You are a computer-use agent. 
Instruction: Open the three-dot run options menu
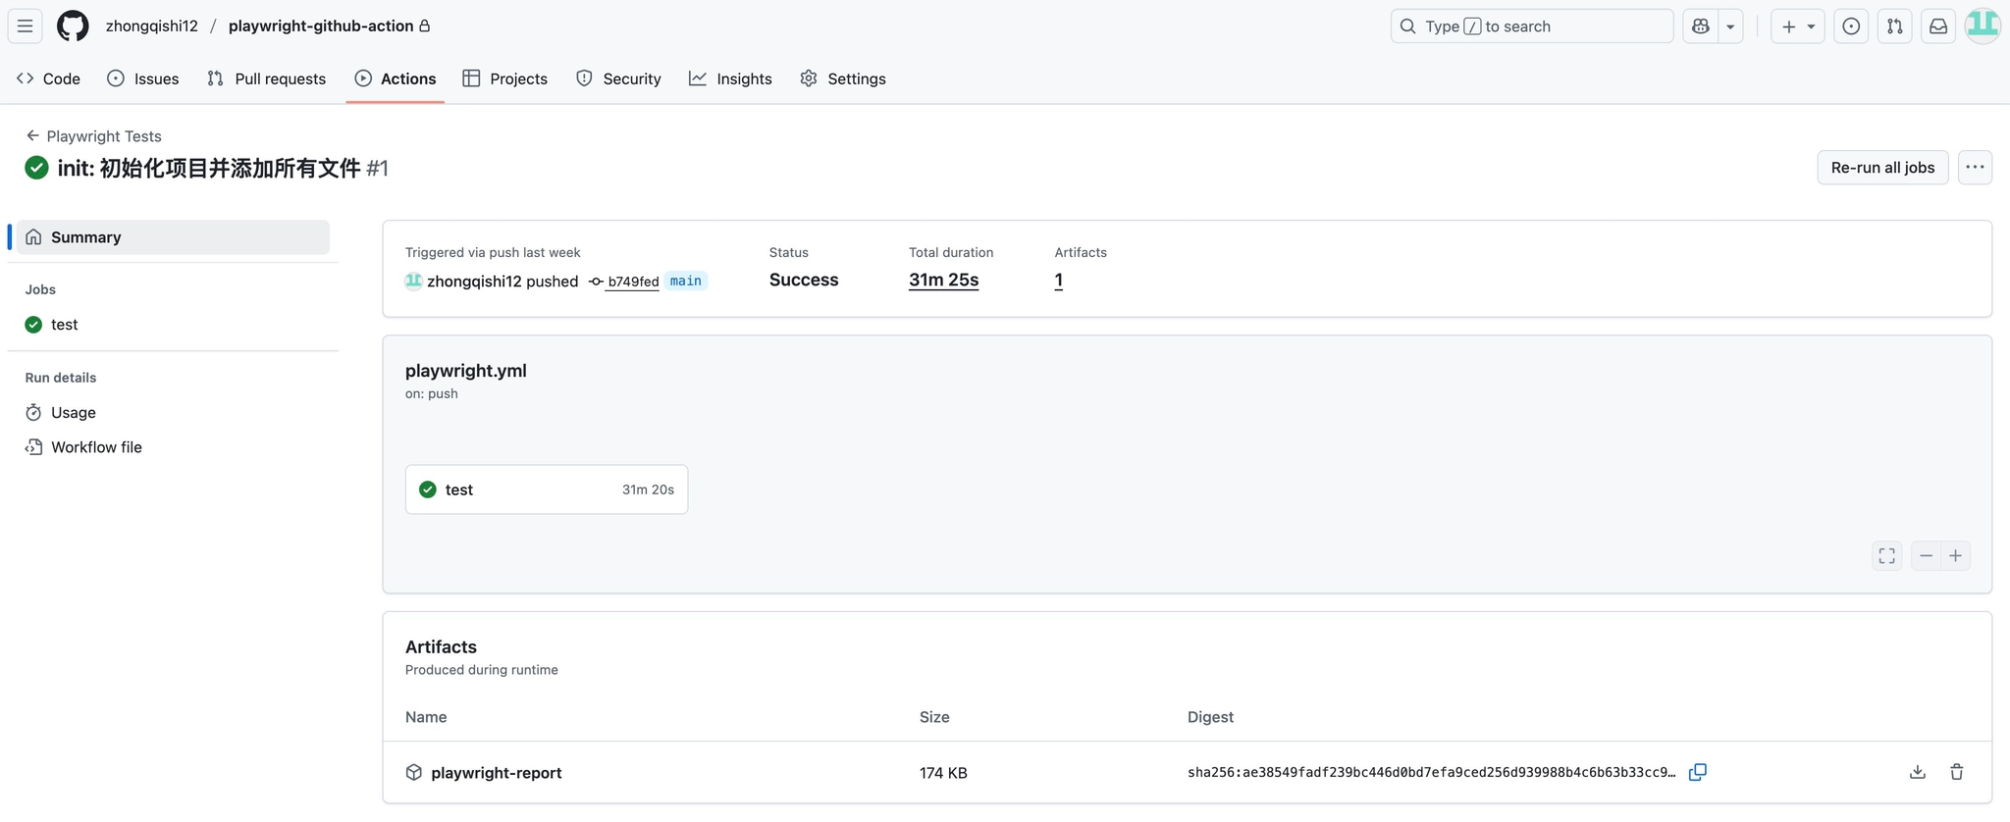1975,168
